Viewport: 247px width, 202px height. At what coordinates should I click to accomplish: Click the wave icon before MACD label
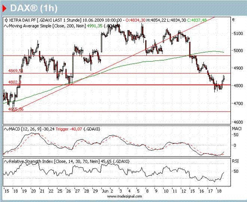tap(6, 129)
